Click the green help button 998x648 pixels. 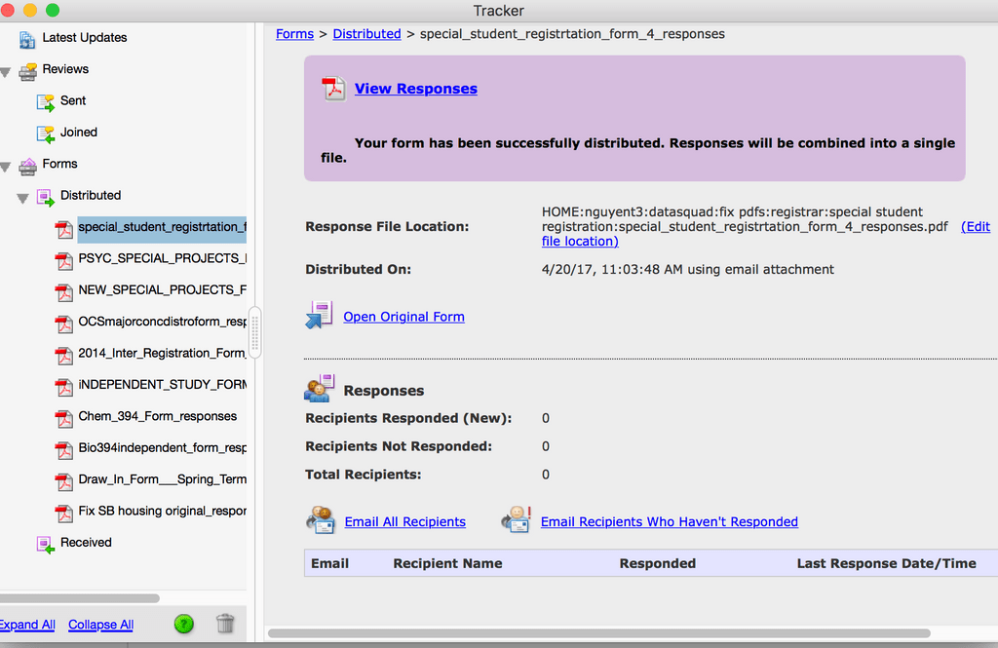coord(183,624)
